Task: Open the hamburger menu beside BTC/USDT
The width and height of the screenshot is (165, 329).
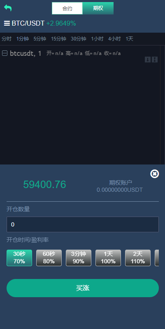Action: [x=7, y=23]
